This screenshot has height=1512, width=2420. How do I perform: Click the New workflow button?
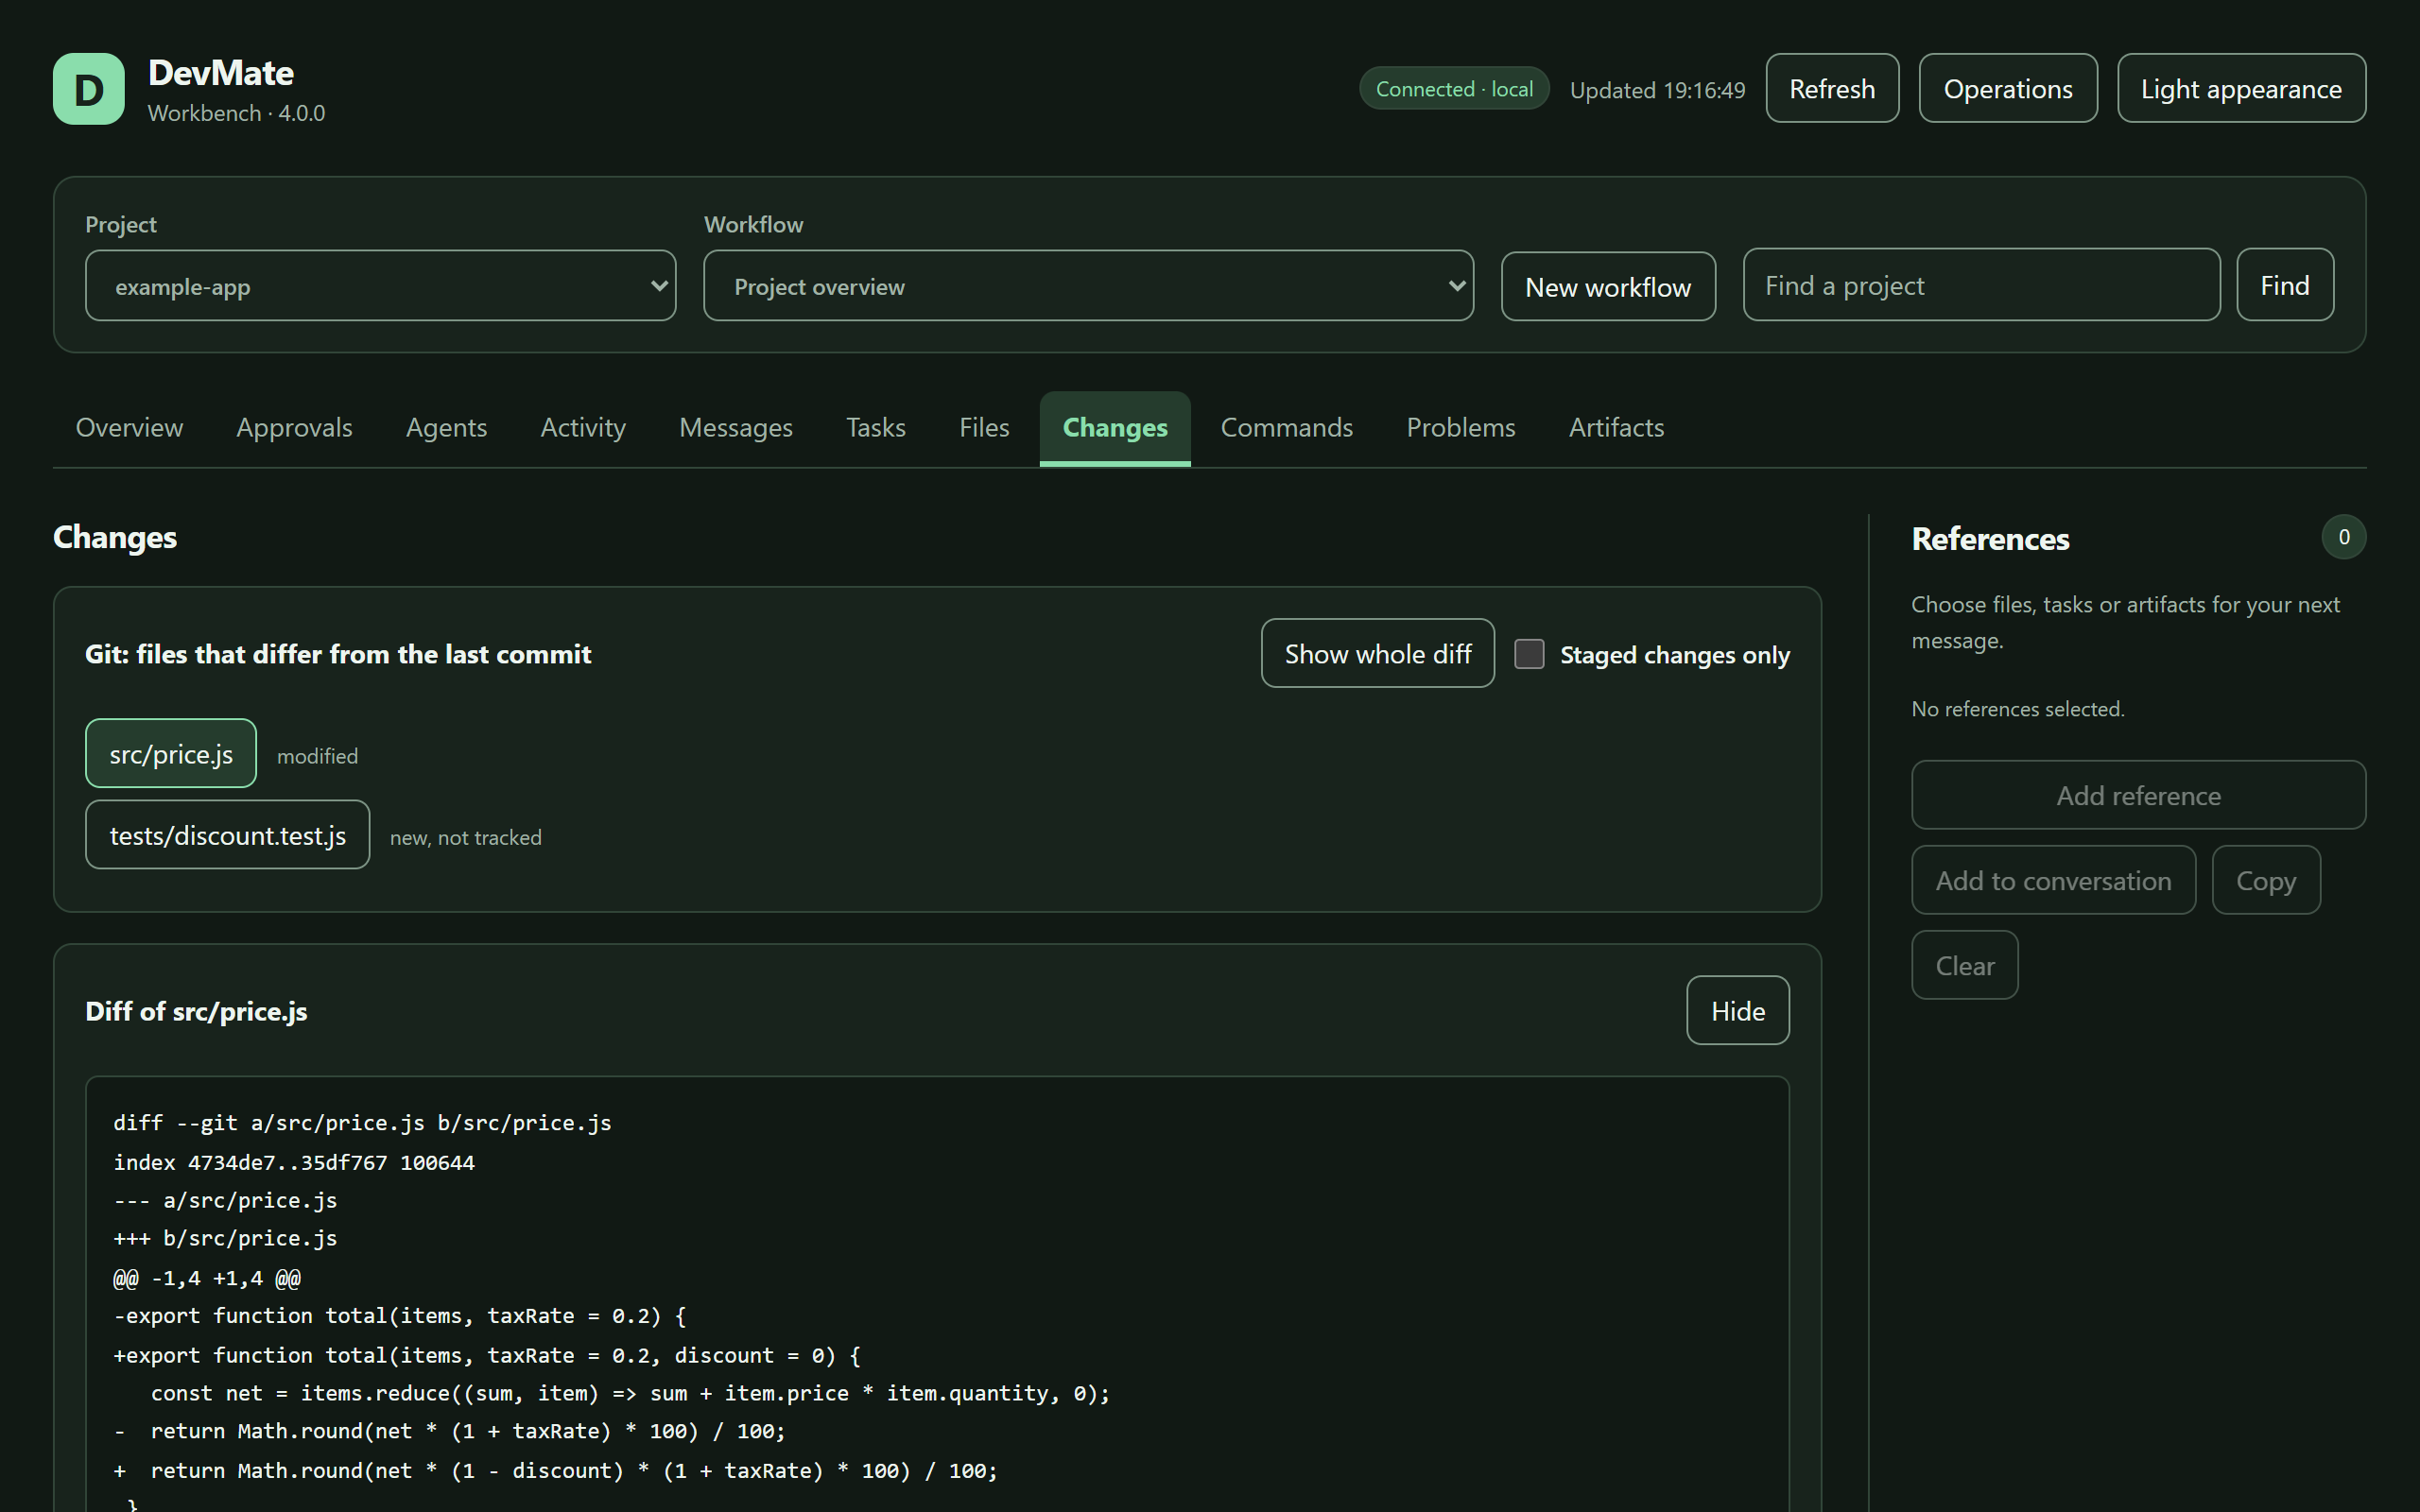1608,287
